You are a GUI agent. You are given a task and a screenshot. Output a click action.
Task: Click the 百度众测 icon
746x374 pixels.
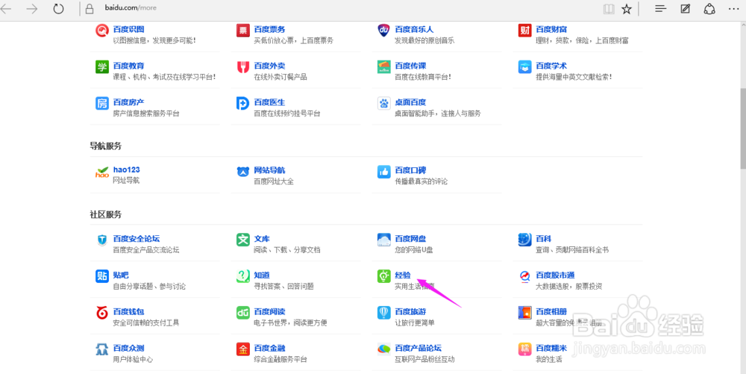tap(101, 349)
